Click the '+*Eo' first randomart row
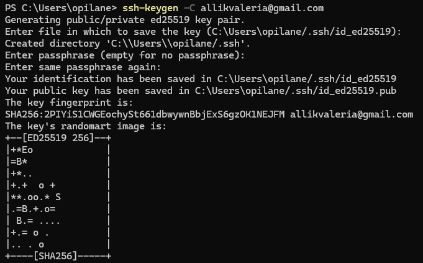 click(x=23, y=150)
